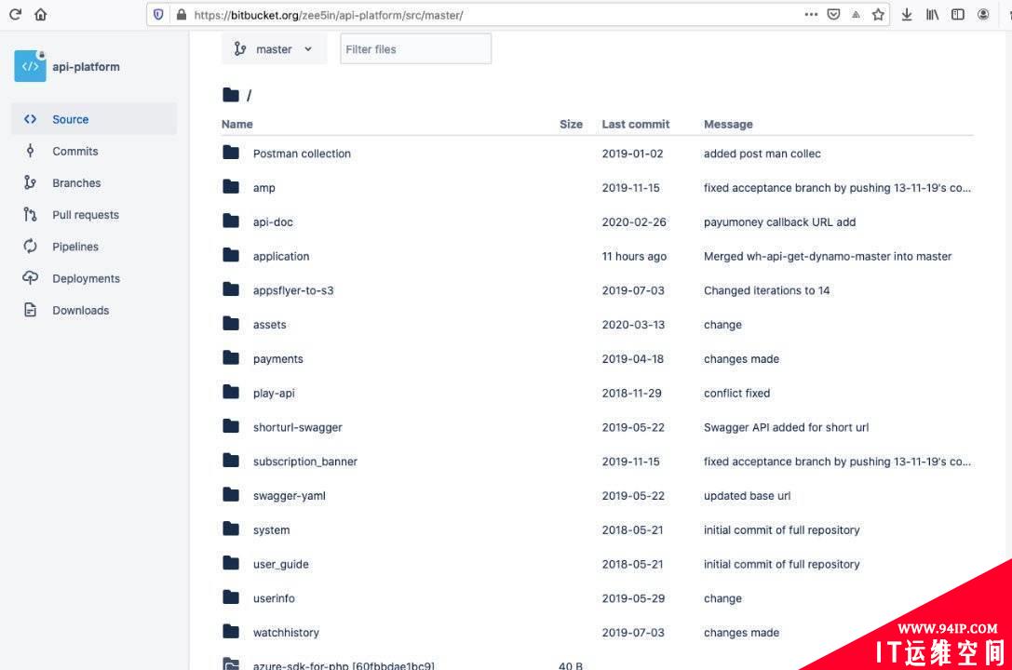Navigate to the Pipelines section
This screenshot has height=670, width=1012.
(74, 247)
